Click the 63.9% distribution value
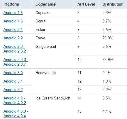127x119 pixels. pos(108,60)
